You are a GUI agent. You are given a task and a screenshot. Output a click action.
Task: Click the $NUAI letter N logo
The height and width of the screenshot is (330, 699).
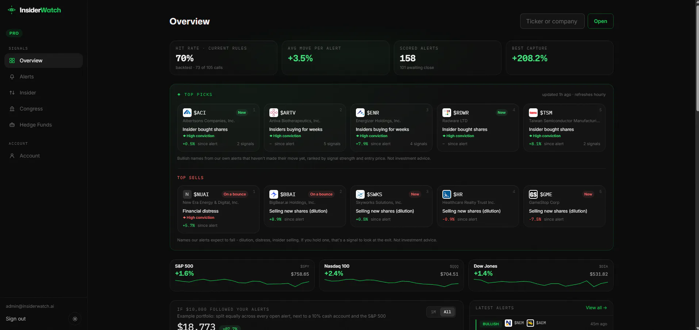tap(187, 194)
